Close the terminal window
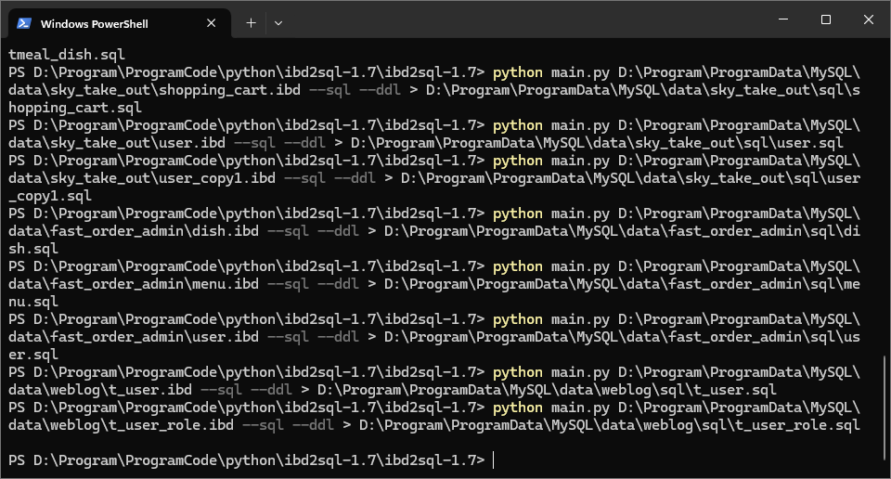 869,19
